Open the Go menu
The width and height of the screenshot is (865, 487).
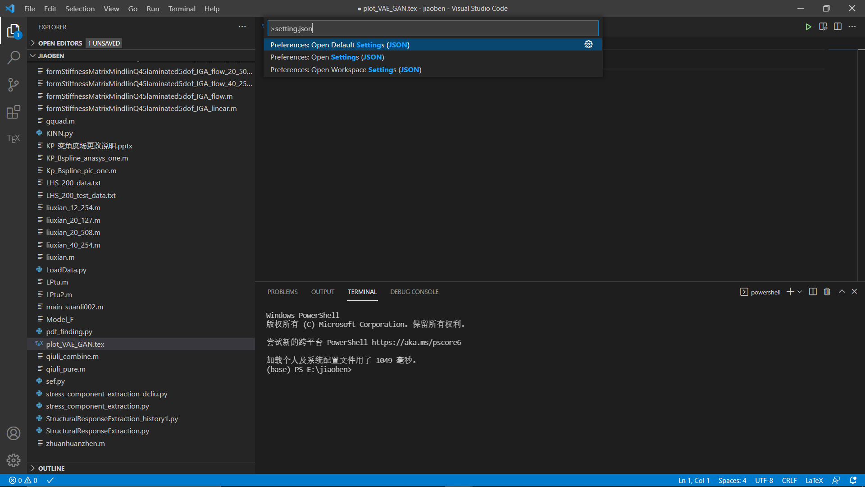pyautogui.click(x=132, y=9)
